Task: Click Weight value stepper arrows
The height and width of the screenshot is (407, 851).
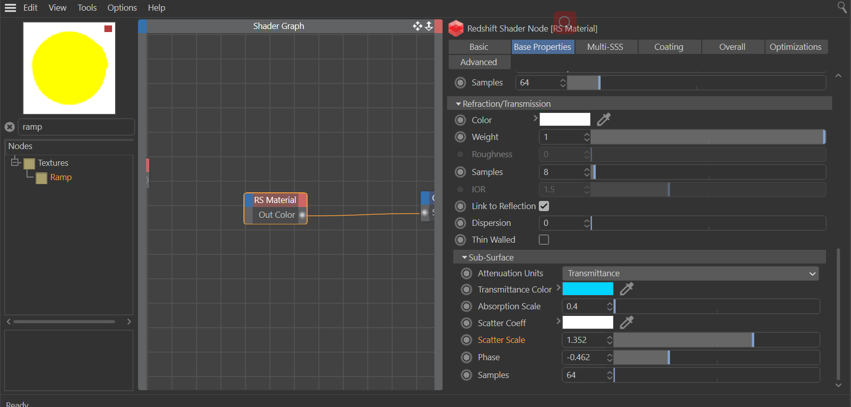Action: click(587, 137)
